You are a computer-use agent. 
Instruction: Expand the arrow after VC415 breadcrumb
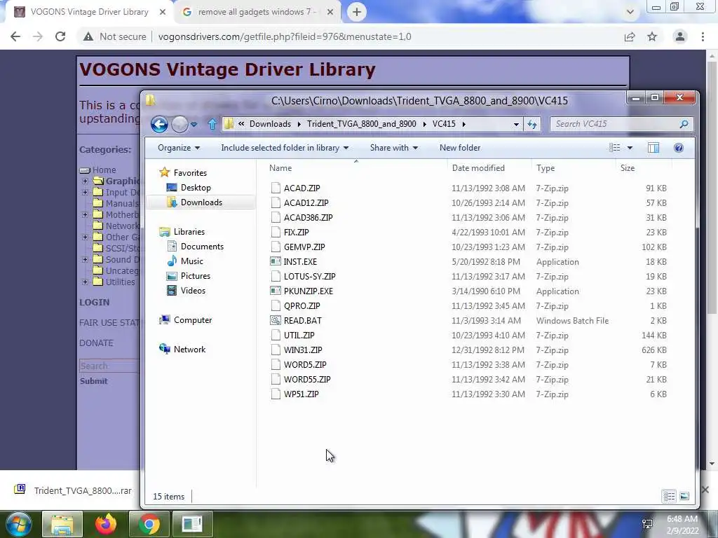pos(464,124)
